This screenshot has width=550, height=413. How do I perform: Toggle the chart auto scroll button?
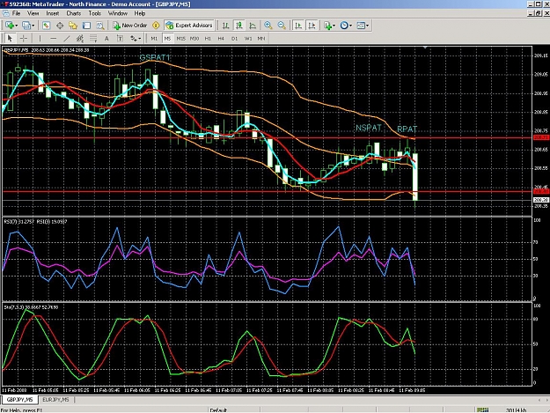pyautogui.click(x=298, y=26)
